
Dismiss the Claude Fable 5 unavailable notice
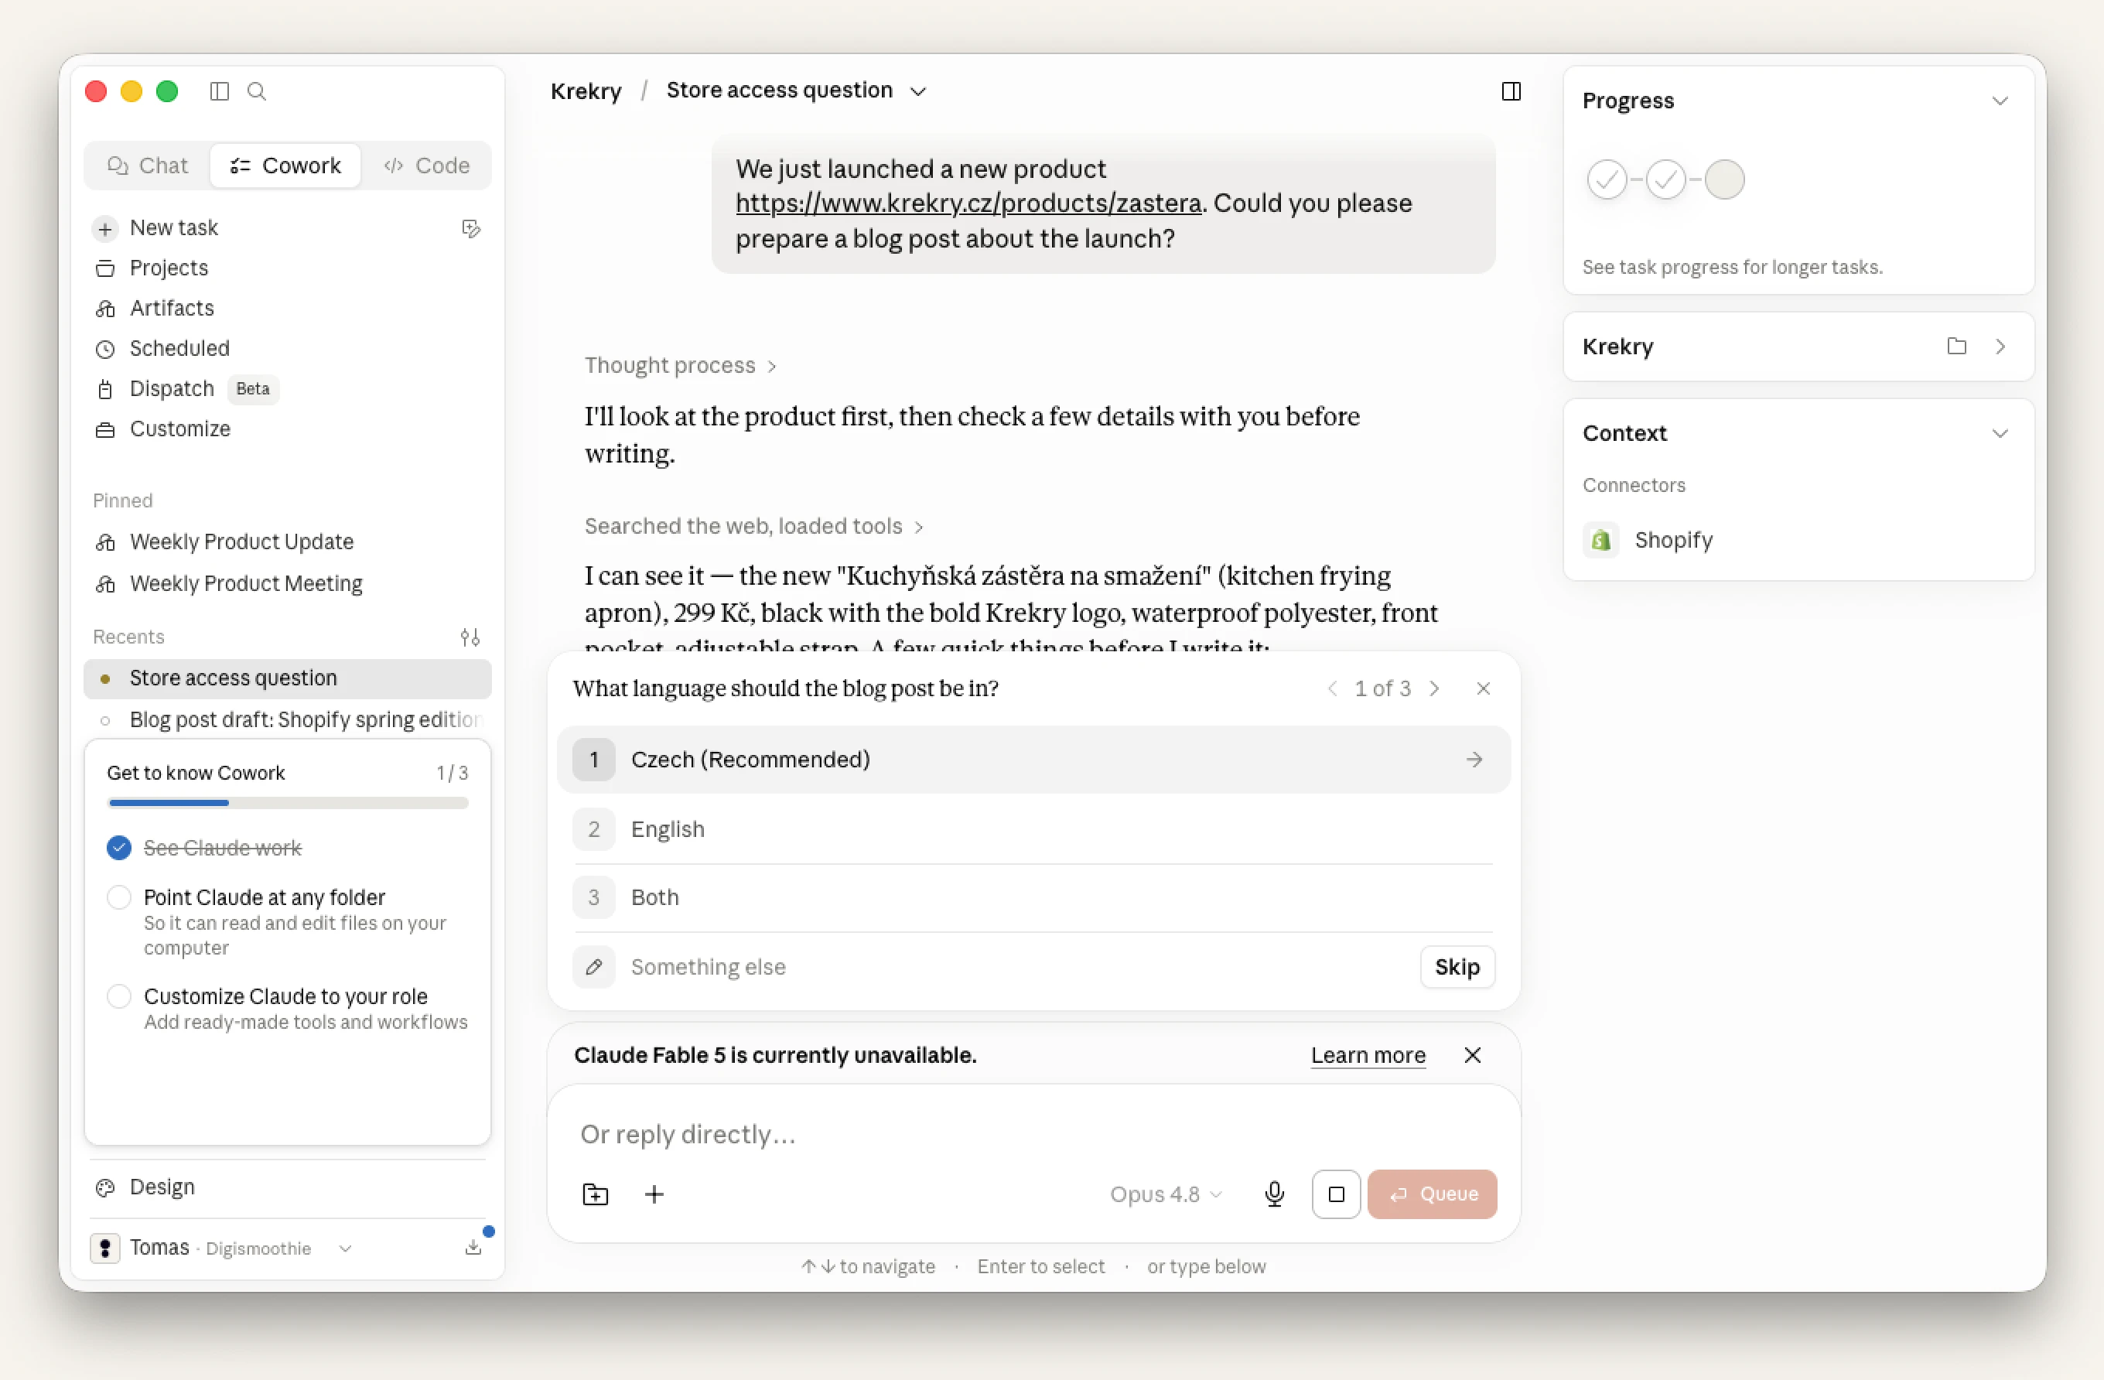point(1472,1056)
